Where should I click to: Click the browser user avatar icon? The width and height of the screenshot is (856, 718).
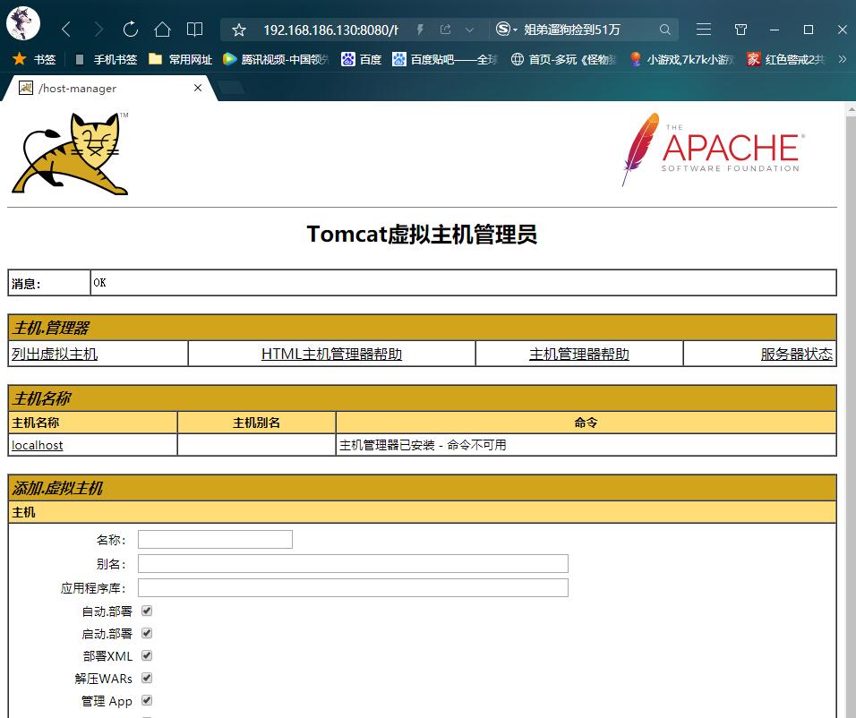23,23
